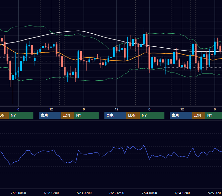Click hour label 12 above 7/23 東京 block
Screen dimensions: 222x196
pyautogui.click(x=117, y=109)
